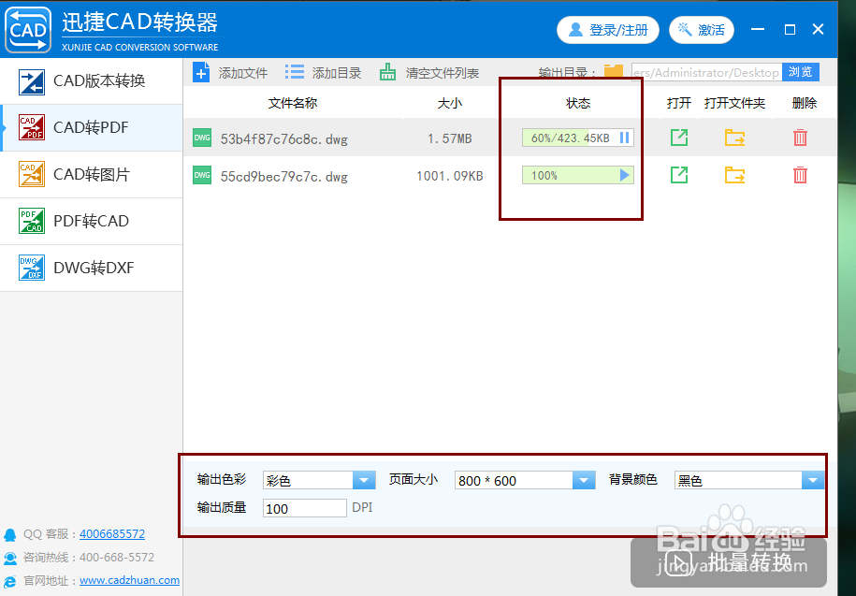The height and width of the screenshot is (596, 856).
Task: Click the 浏览 browse button
Action: [800, 72]
